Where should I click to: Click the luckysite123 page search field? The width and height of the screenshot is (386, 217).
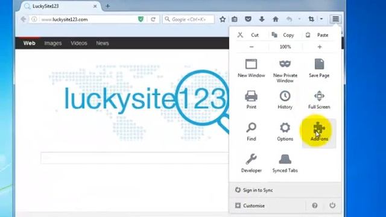[135, 158]
